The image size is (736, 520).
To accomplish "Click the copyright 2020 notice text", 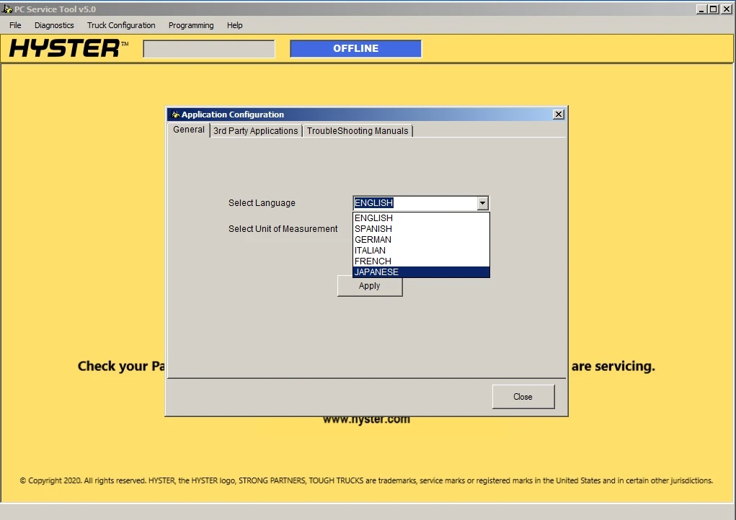I will click(366, 480).
